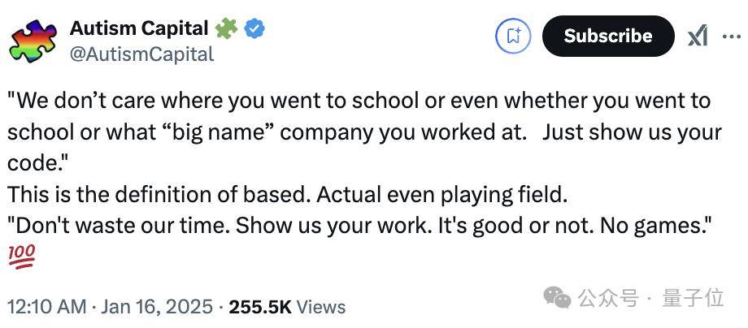The height and width of the screenshot is (328, 748).
Task: Open the three-dot more options menu
Action: coord(731,37)
